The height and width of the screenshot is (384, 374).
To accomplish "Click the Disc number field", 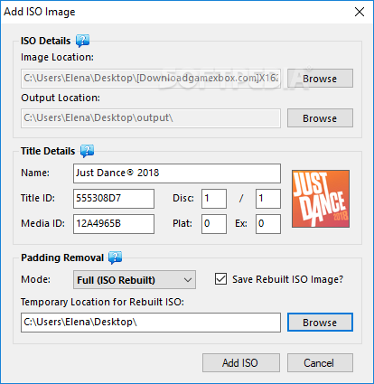I will [x=214, y=199].
